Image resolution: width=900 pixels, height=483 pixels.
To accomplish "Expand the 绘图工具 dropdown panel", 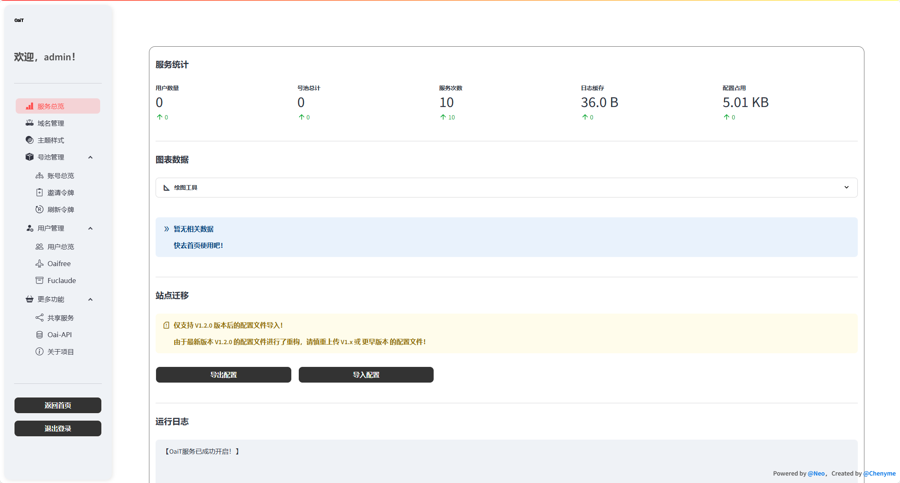I will pyautogui.click(x=506, y=188).
